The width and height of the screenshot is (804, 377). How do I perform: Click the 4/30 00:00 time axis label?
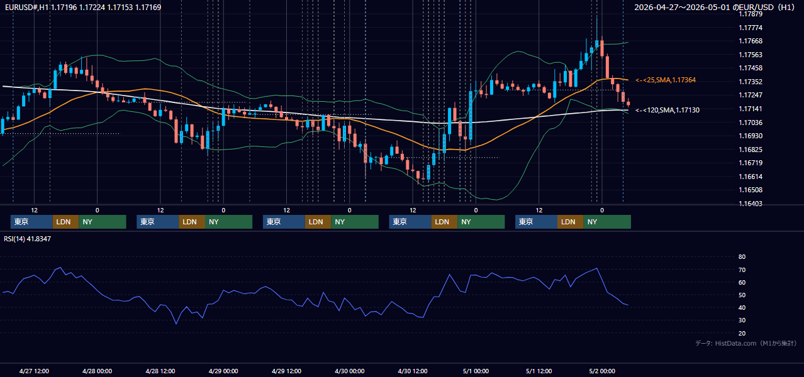tap(349, 371)
